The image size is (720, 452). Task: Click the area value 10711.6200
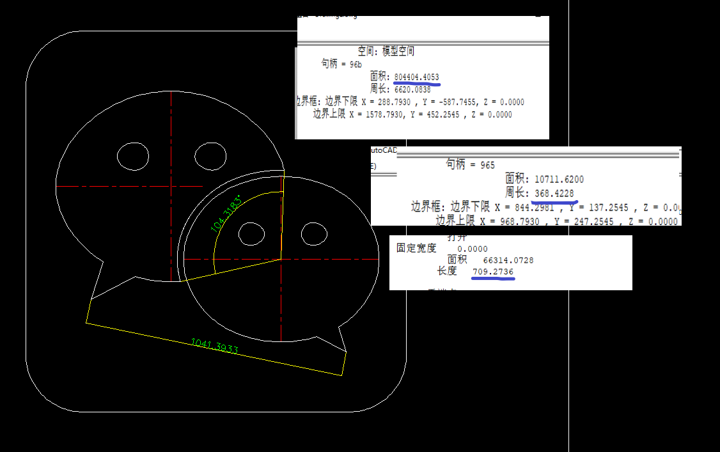point(560,180)
